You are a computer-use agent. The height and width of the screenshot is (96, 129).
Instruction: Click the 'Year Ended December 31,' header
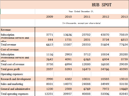81,11
